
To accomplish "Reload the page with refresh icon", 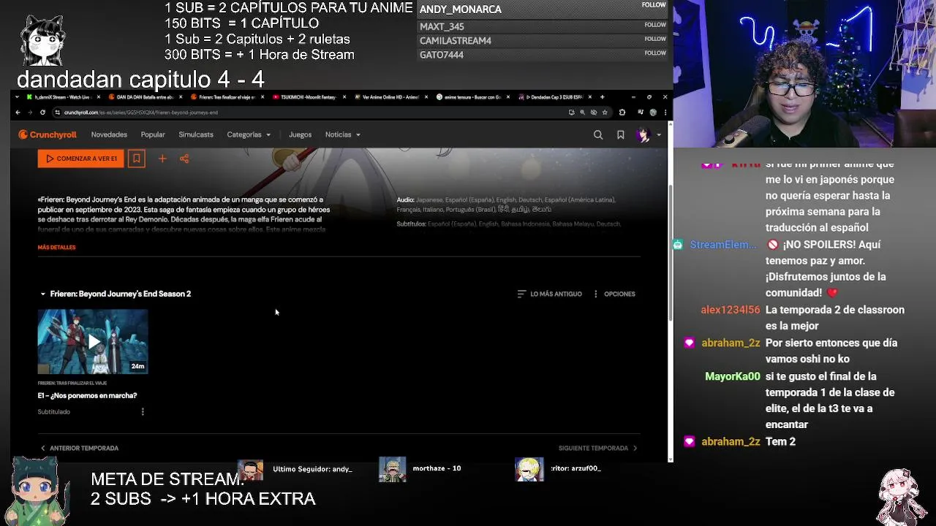I will pos(42,113).
